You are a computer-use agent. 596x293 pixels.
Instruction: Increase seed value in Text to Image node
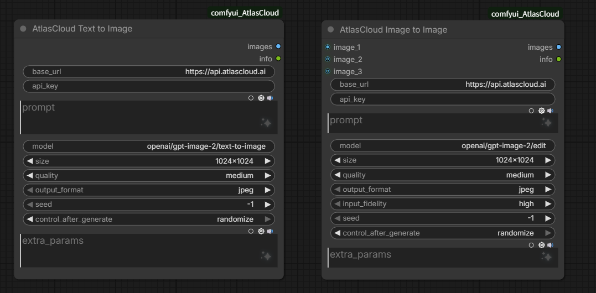point(268,204)
